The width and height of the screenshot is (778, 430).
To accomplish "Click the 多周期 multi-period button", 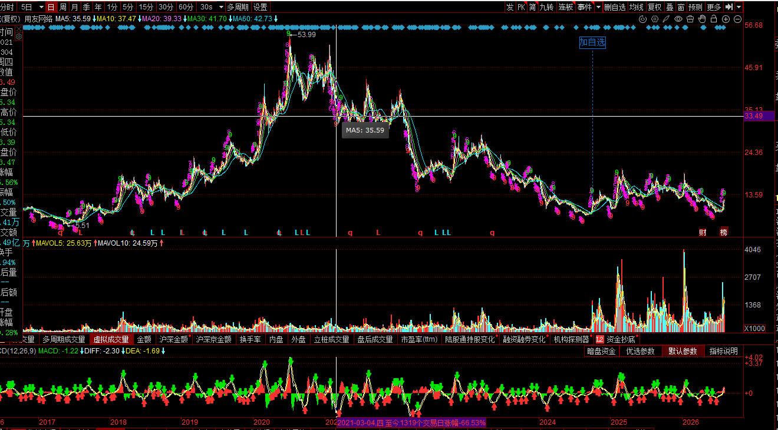I will coord(238,7).
